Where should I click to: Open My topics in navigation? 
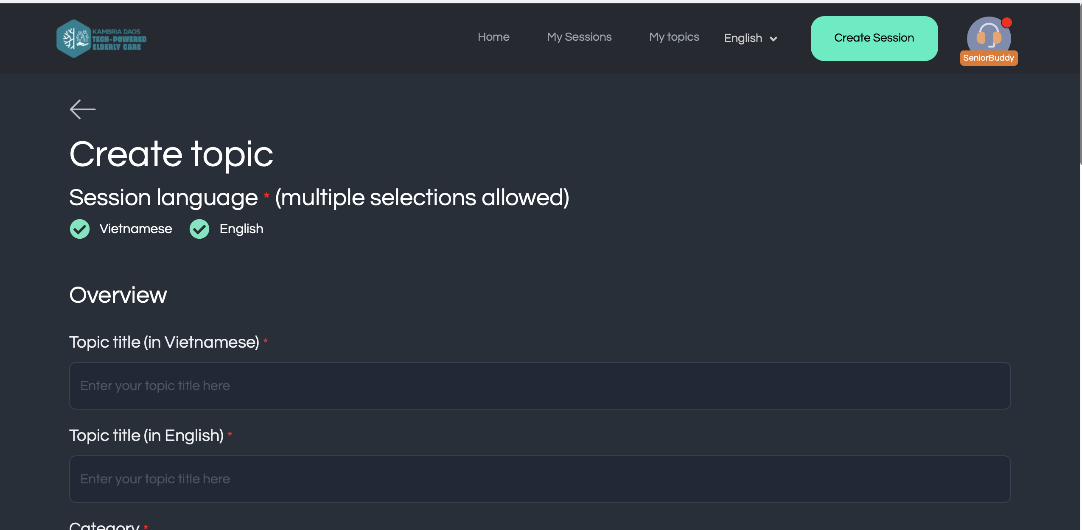(x=674, y=37)
